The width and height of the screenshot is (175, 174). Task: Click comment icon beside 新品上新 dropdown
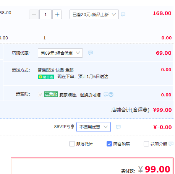pyautogui.click(x=123, y=14)
